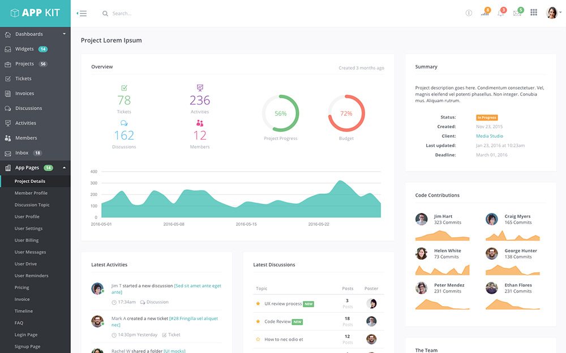Open the apps grid icon
Screen dimensions: 566x353
coord(534,13)
